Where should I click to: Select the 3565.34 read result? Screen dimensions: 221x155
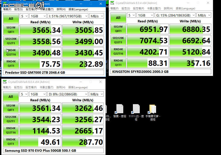[x=41, y=30]
